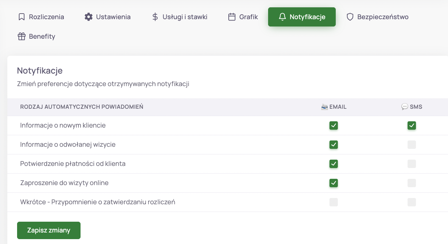
Task: Click the text Zmień preferencje dotyczące otrzymywanych notyfikacji
Action: point(103,84)
